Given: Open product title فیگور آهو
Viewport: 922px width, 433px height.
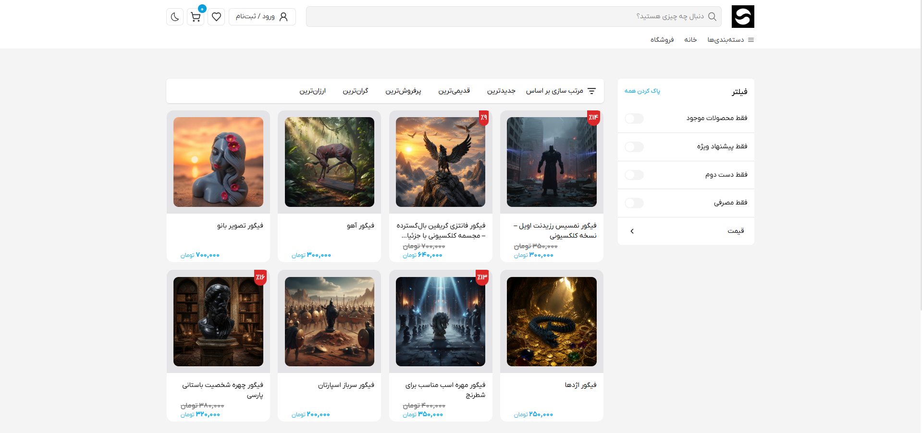Looking at the screenshot, I should [360, 226].
